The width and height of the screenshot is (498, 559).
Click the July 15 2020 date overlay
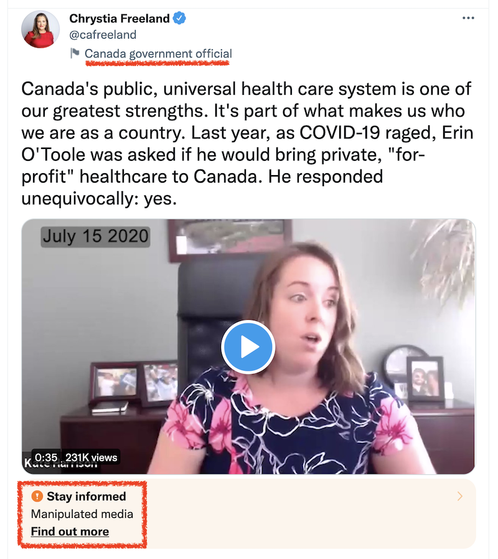pyautogui.click(x=95, y=236)
